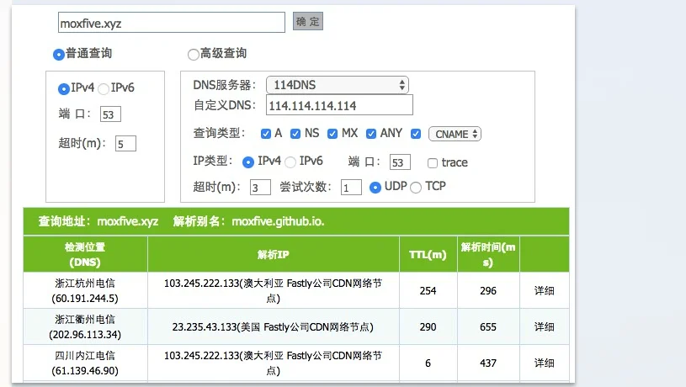Click the TTL value 254
The image size is (686, 387).
428,291
